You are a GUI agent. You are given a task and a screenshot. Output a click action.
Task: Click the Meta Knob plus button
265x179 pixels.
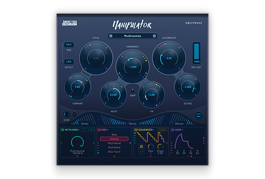(x=92, y=130)
